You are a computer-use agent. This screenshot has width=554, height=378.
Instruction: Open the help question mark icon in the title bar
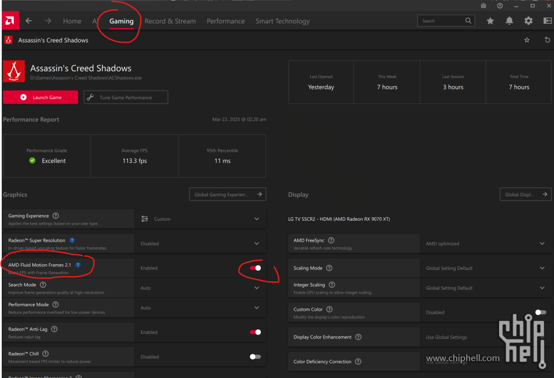point(500,6)
